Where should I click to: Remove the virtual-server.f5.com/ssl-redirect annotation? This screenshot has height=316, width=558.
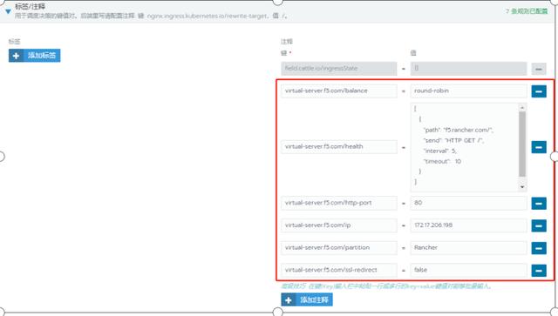(539, 271)
